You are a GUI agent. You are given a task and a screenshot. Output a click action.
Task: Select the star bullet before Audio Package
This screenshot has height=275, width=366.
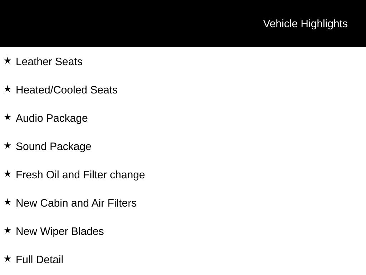pyautogui.click(x=8, y=117)
